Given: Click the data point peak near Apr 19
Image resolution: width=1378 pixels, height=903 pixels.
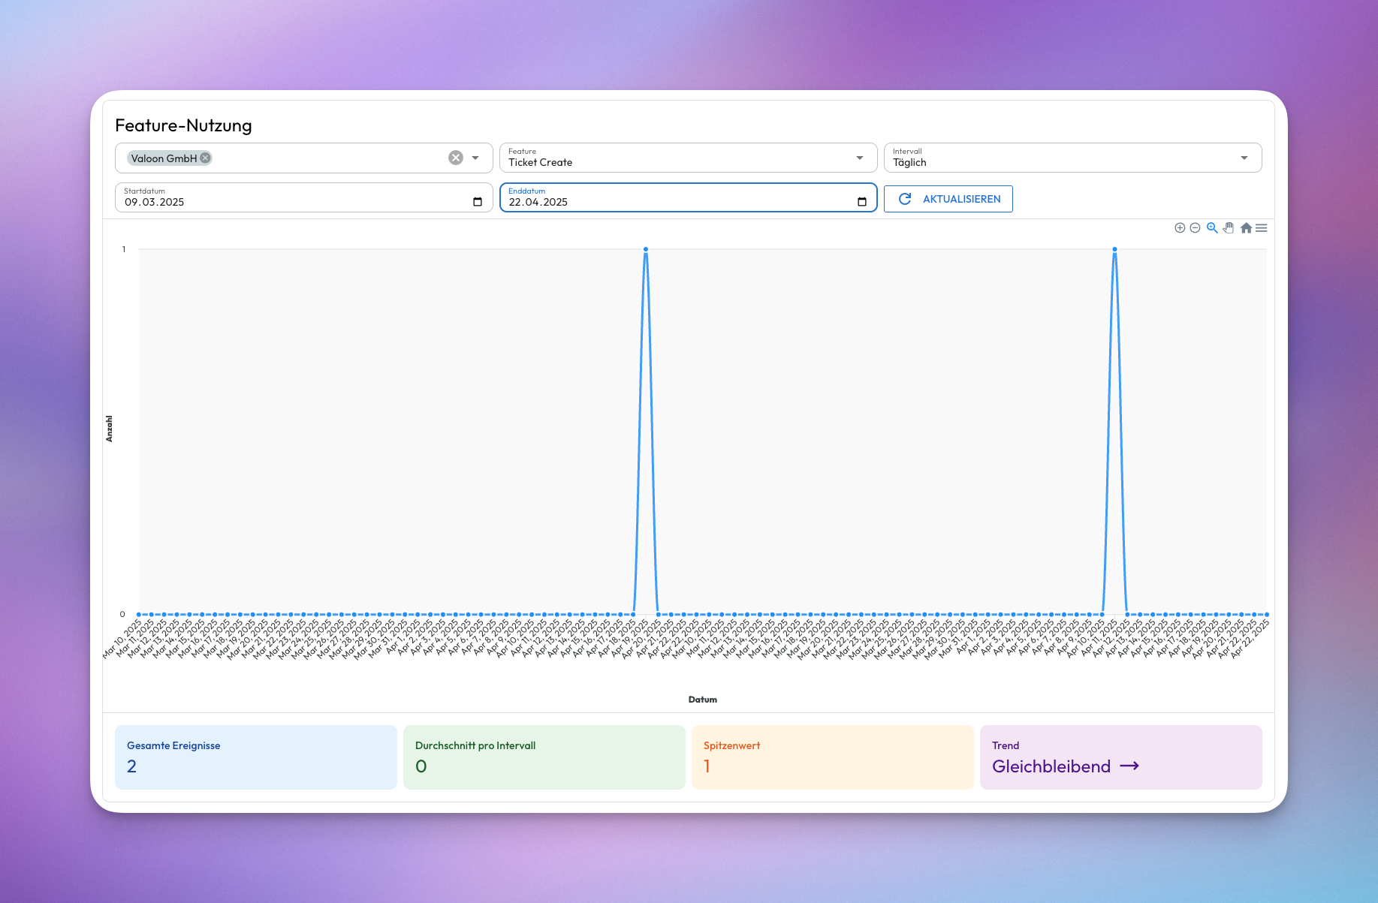Looking at the screenshot, I should pyautogui.click(x=645, y=248).
